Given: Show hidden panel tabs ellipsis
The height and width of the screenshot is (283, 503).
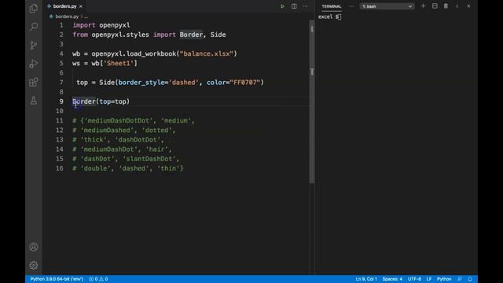Looking at the screenshot, I should coord(351,6).
